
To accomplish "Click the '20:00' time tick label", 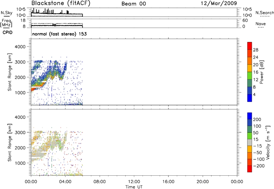I will [x=202, y=182].
